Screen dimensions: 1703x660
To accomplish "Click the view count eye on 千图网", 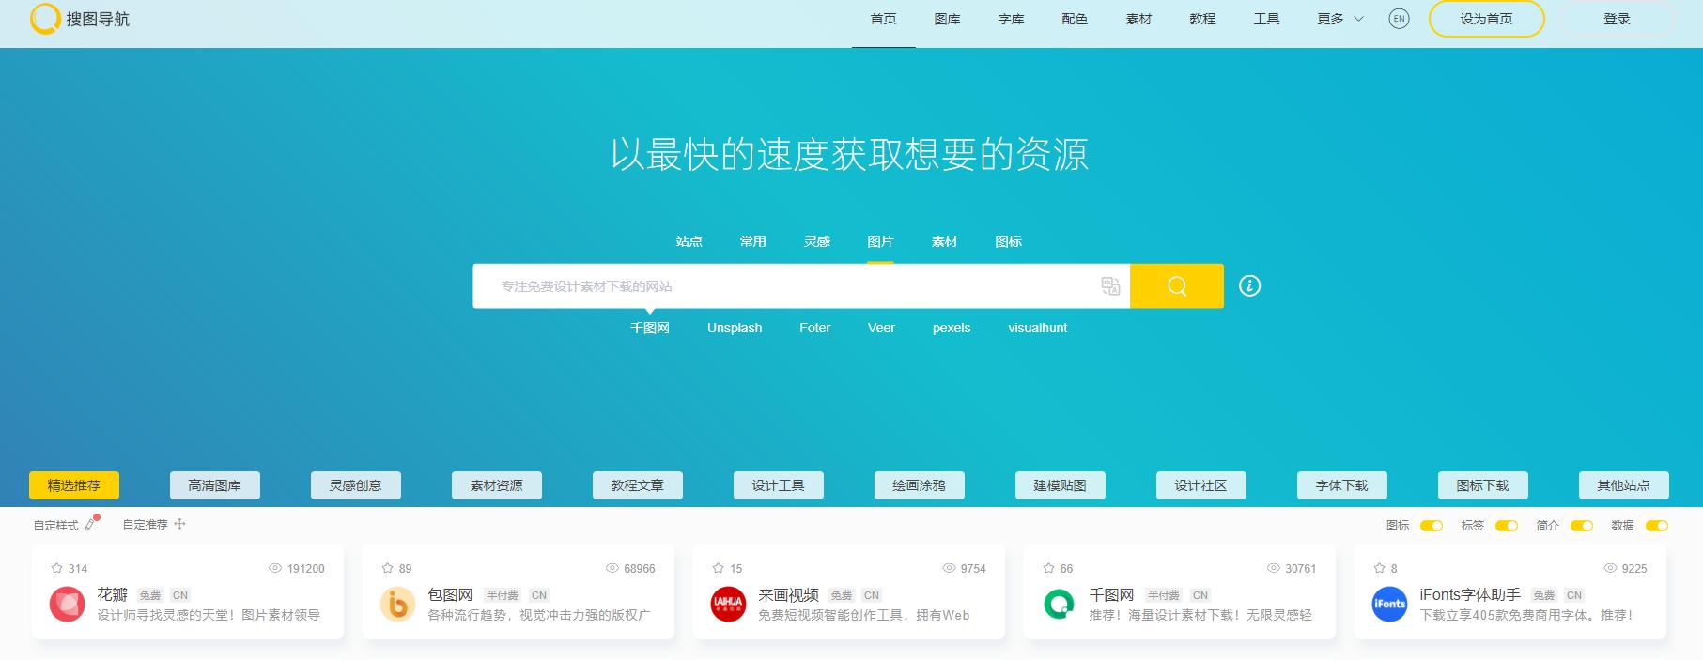I will point(1274,568).
